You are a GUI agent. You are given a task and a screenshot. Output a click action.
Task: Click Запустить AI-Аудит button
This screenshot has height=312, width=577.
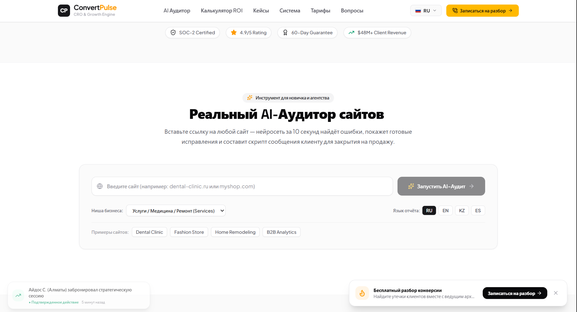[441, 186]
